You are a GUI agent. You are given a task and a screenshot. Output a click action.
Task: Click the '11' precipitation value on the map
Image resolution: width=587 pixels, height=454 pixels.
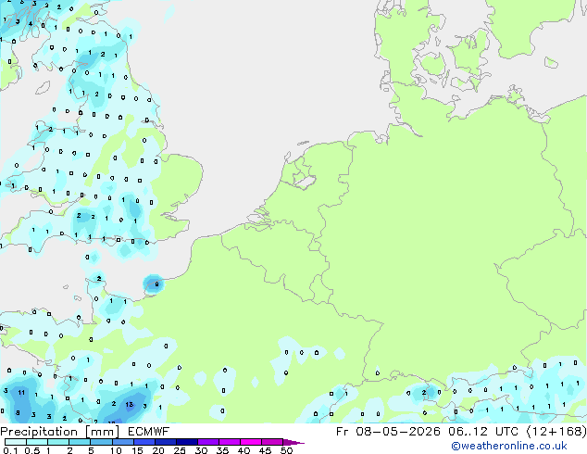(21, 393)
